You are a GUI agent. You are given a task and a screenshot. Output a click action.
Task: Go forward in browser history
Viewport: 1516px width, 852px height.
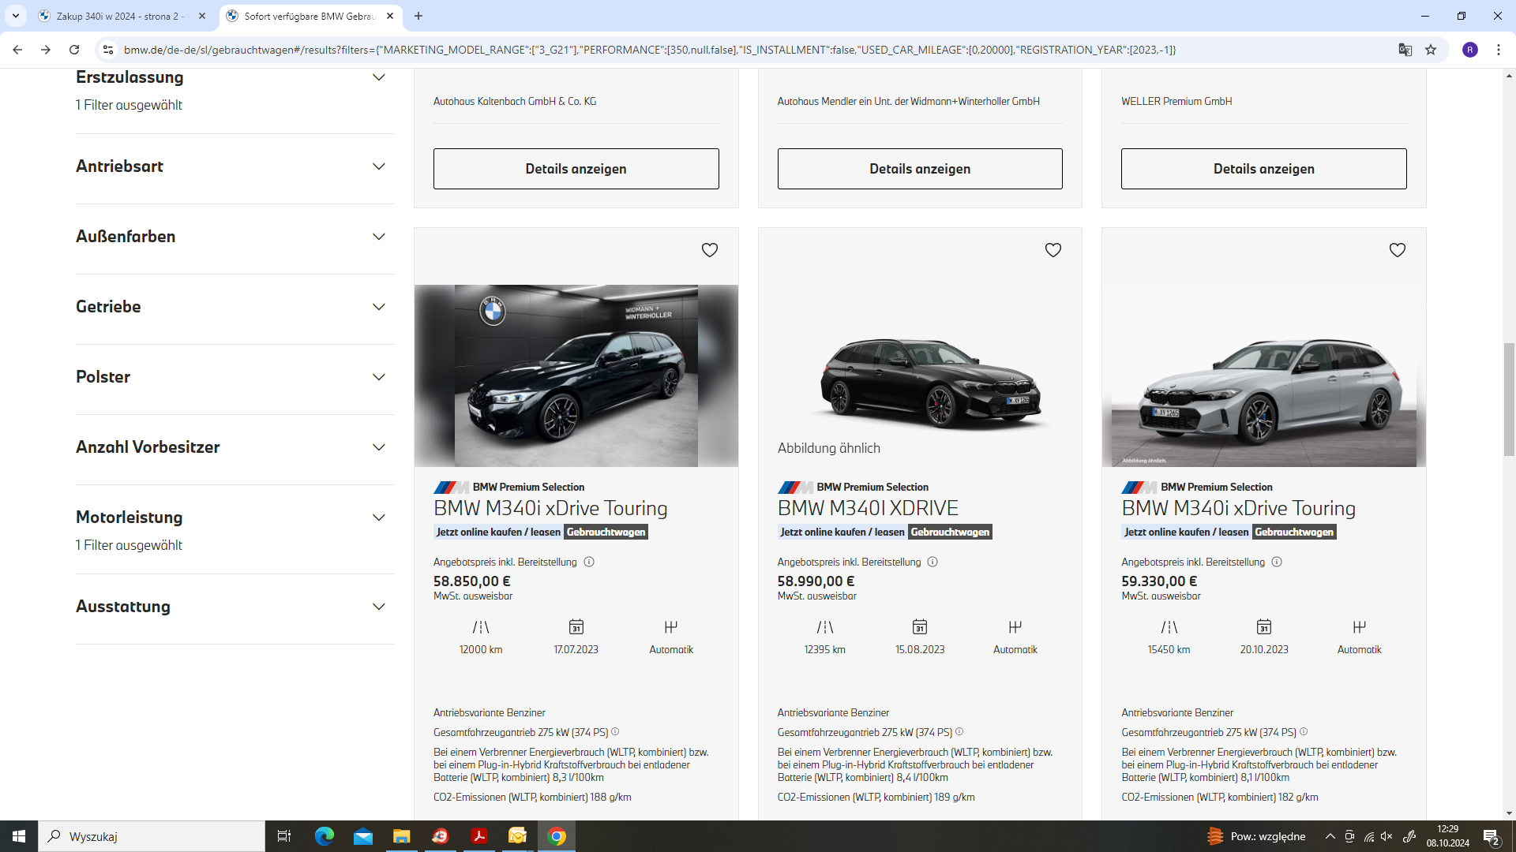(46, 50)
